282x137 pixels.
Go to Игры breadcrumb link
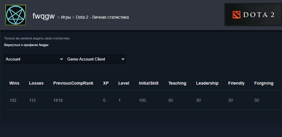point(66,17)
